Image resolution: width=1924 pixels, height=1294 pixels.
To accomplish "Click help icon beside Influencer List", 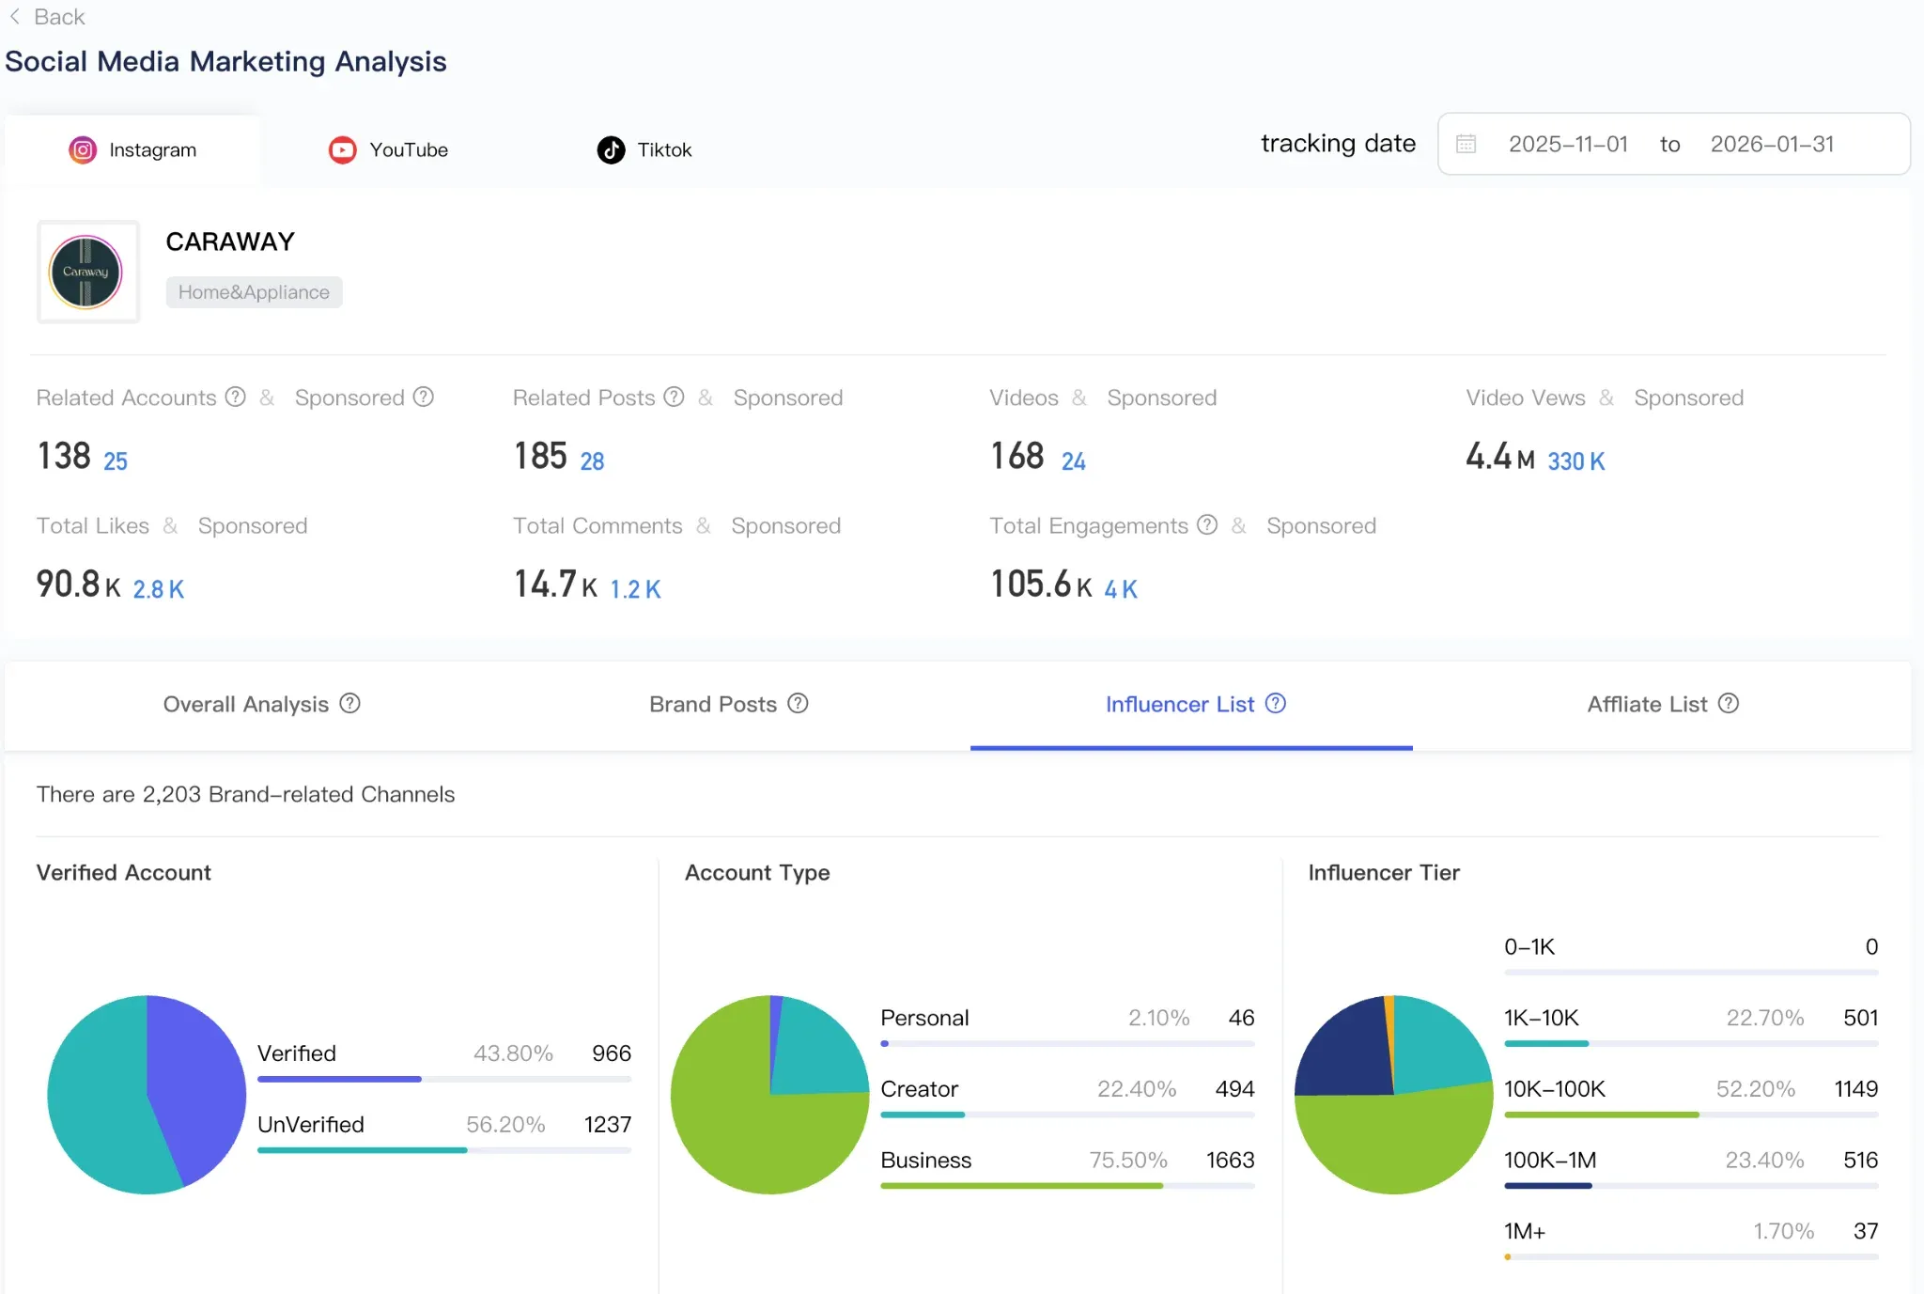I will point(1275,703).
